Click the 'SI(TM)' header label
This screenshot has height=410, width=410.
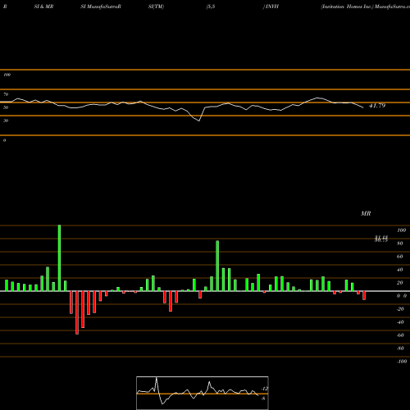pyautogui.click(x=156, y=7)
